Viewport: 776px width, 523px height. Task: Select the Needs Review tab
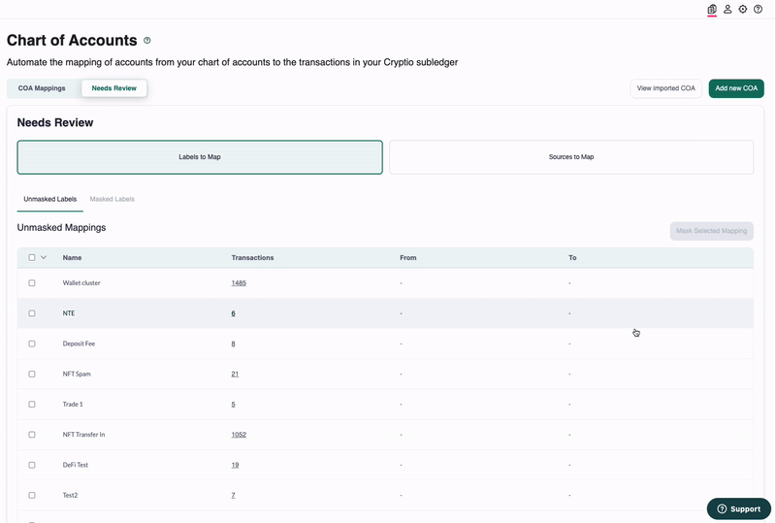tap(113, 88)
